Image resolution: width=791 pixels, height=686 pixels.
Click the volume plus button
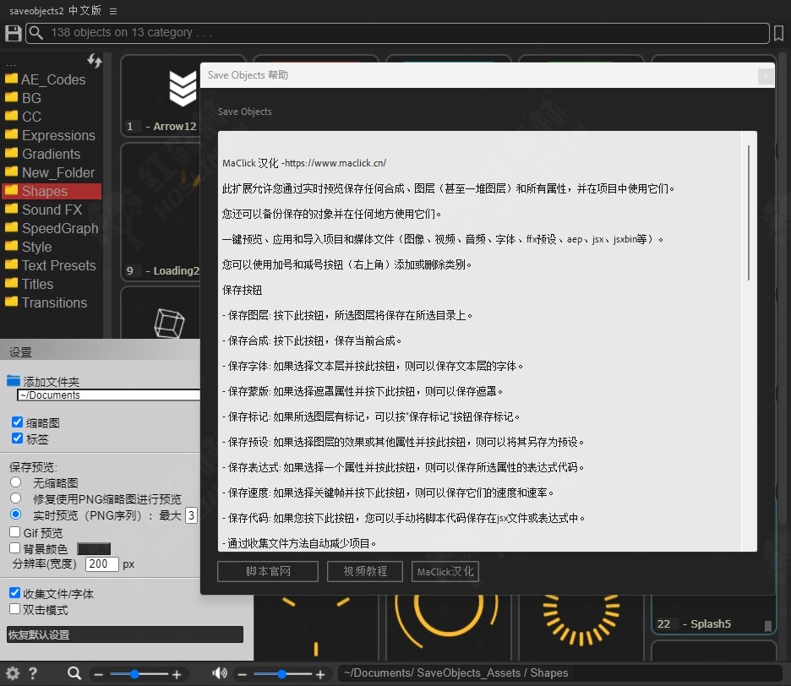pos(320,674)
